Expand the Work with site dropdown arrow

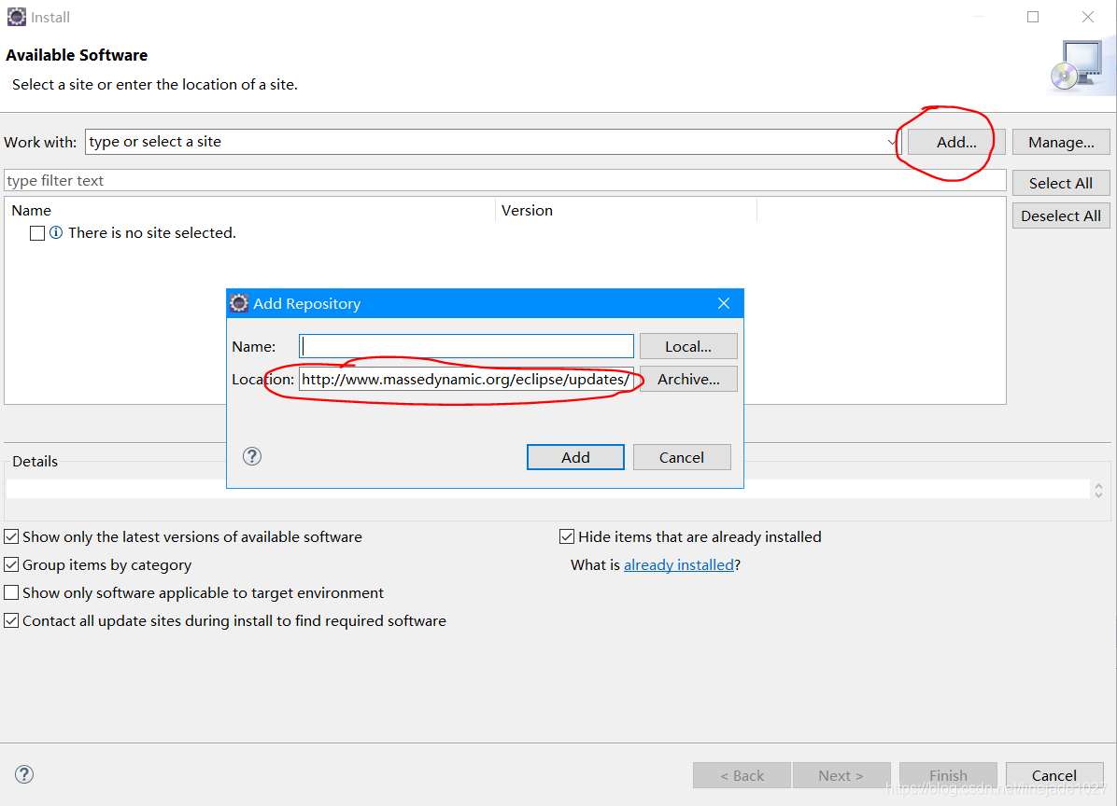click(x=892, y=143)
